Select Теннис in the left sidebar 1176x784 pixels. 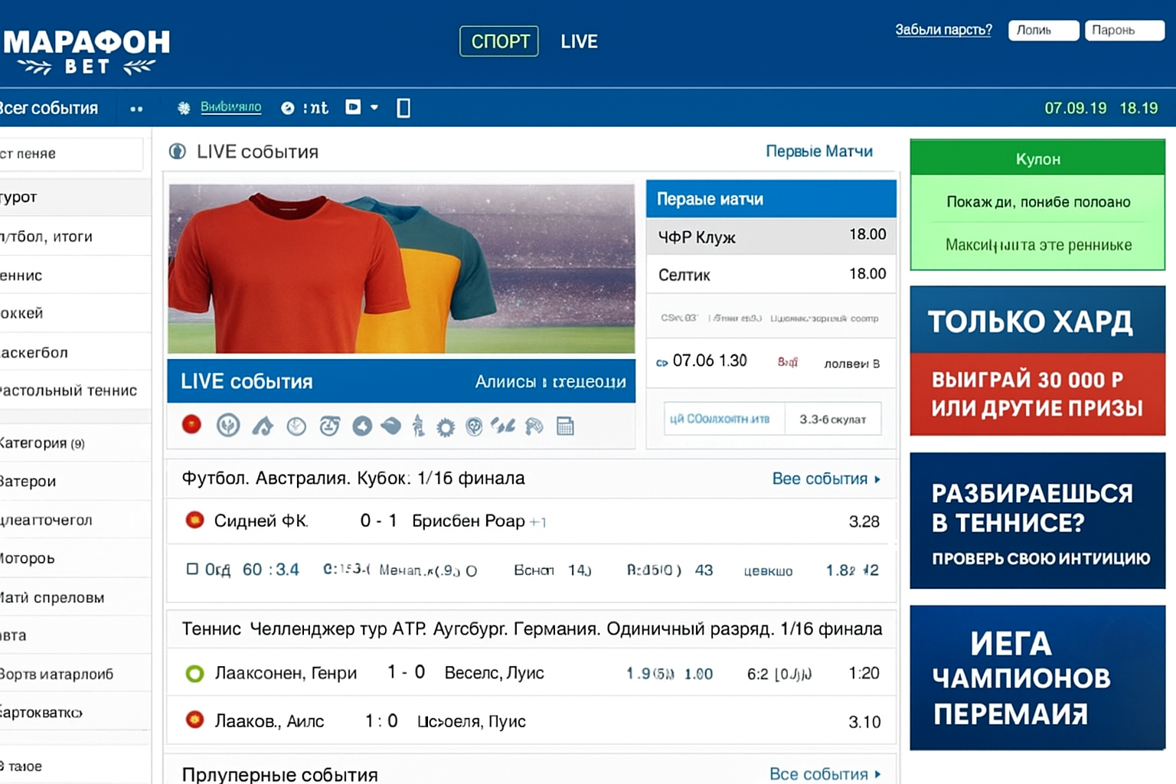[x=31, y=275]
